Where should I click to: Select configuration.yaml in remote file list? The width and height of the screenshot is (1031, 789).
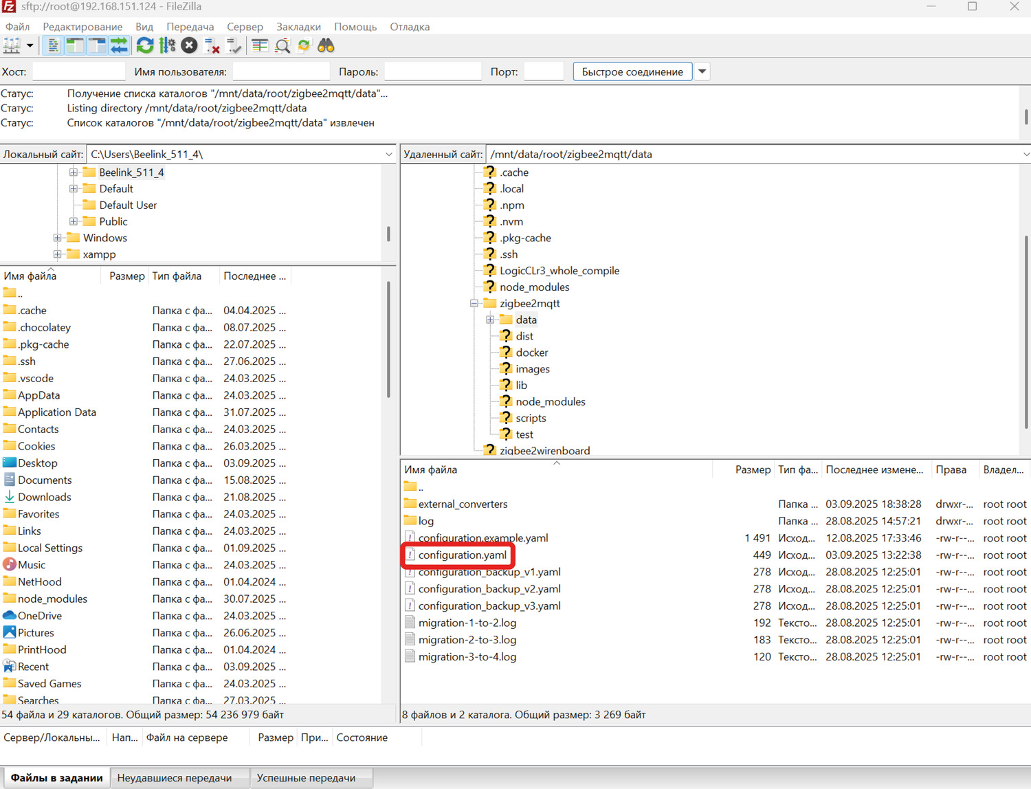462,555
